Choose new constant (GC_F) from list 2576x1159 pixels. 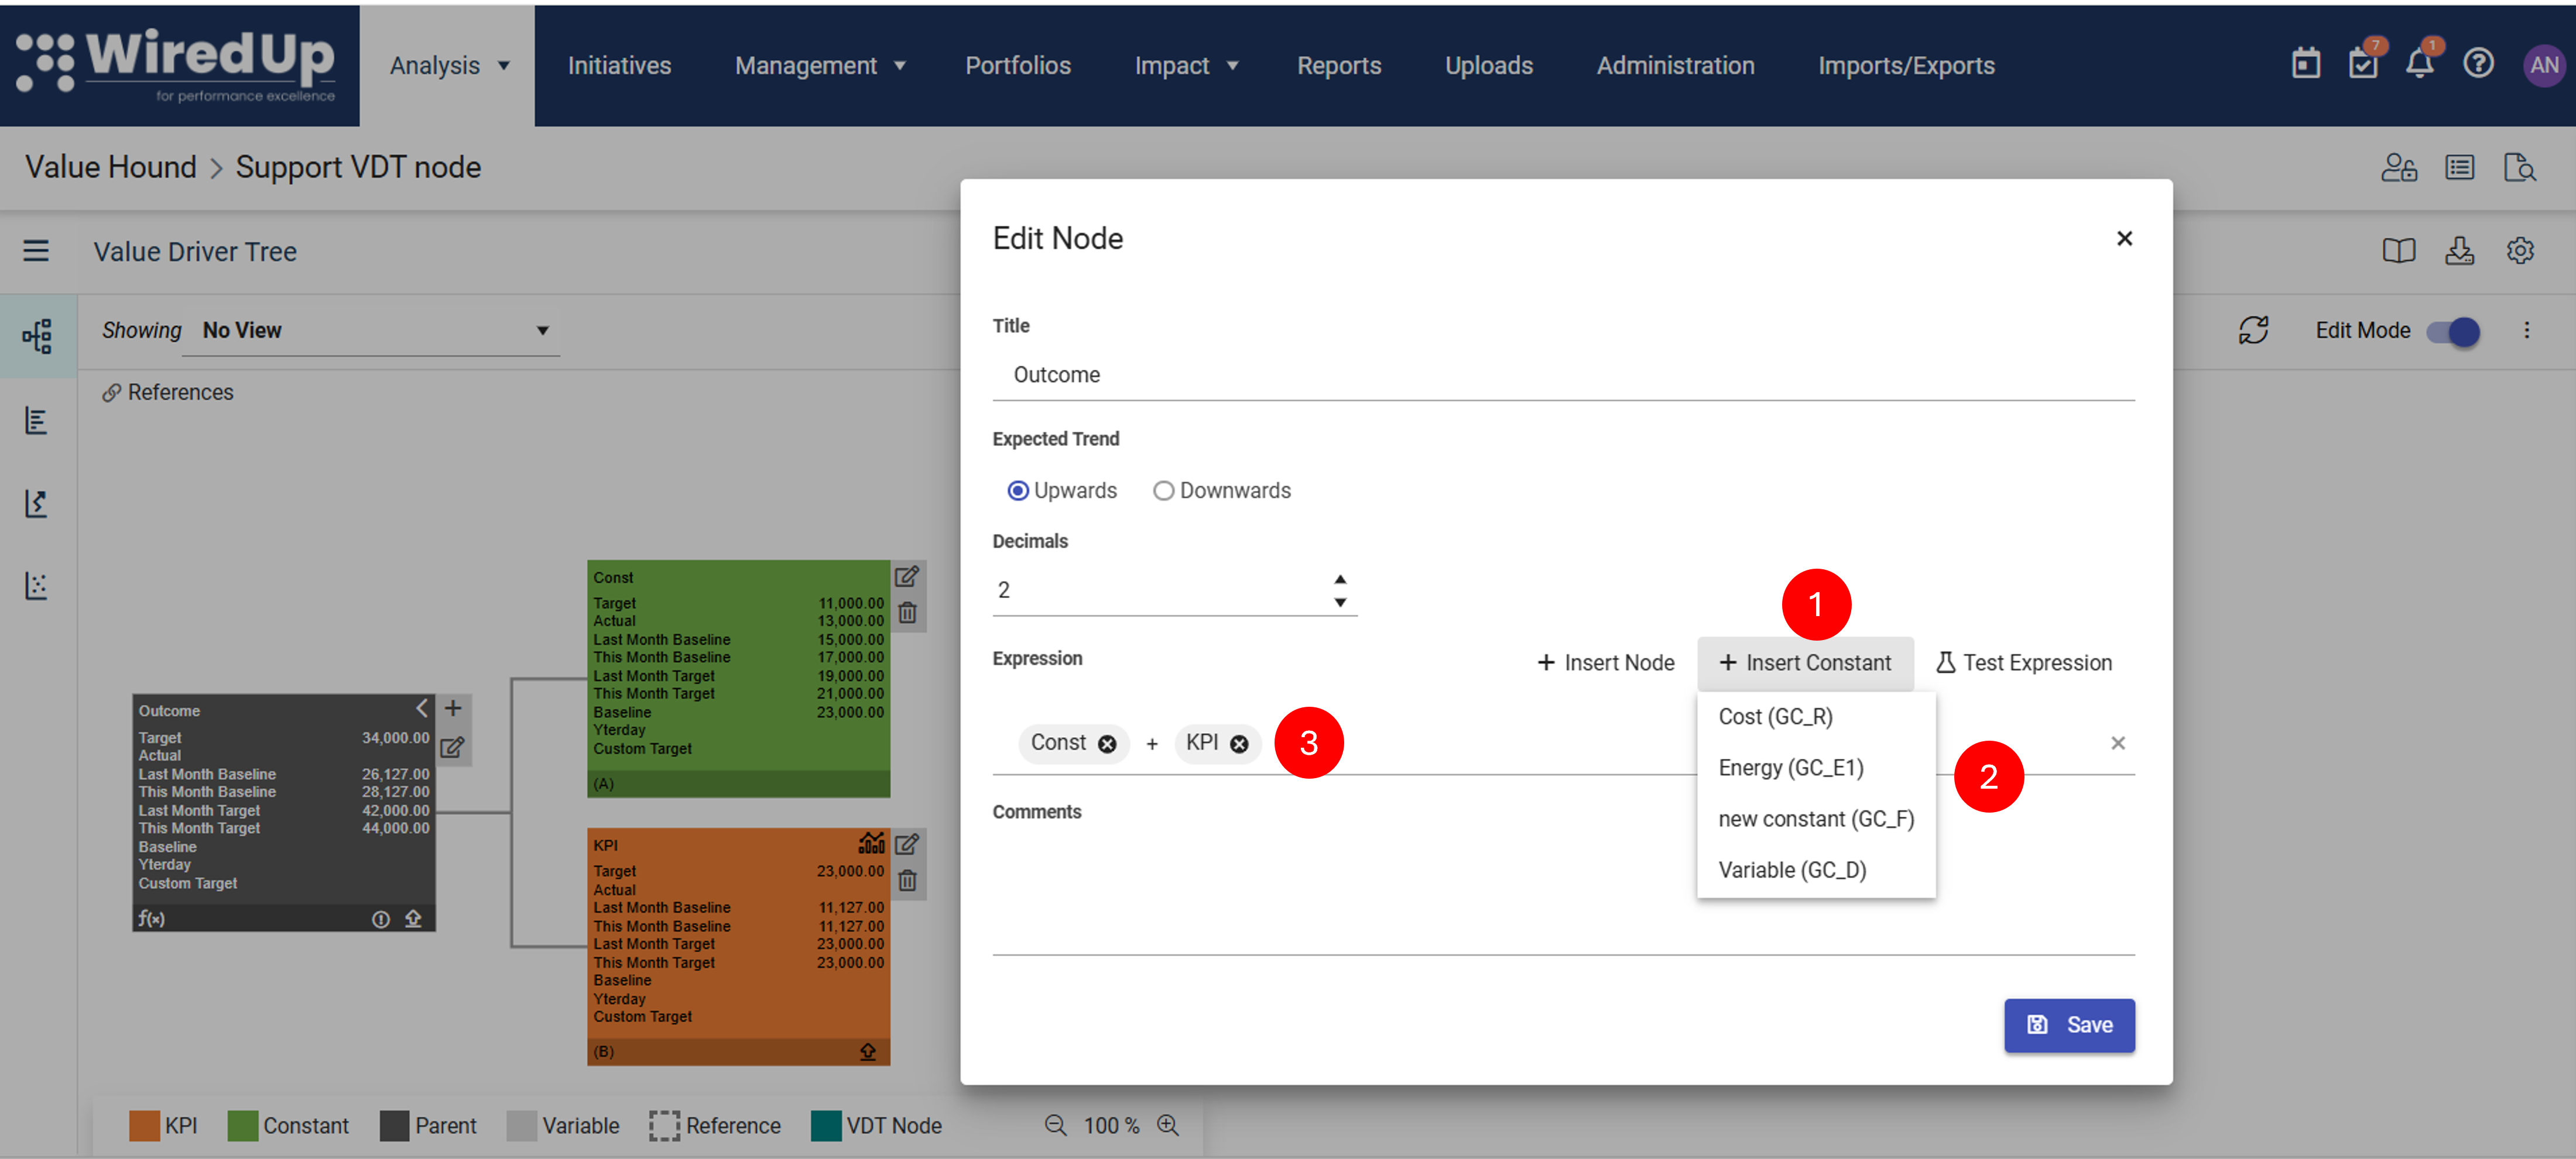pos(1815,818)
